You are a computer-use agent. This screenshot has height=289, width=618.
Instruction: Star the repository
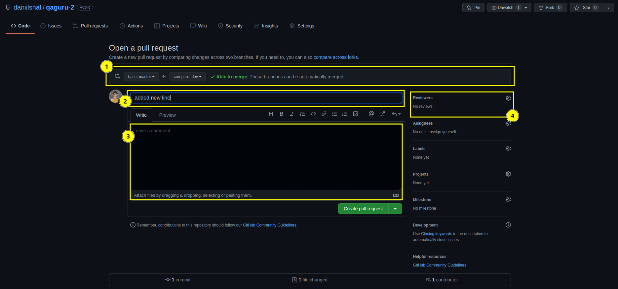pyautogui.click(x=586, y=8)
